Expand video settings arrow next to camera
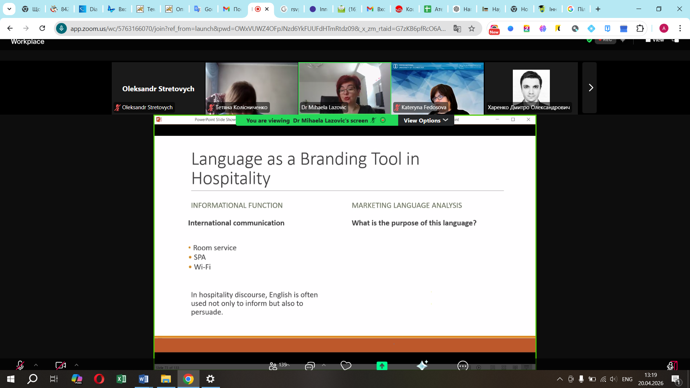690x388 pixels. pyautogui.click(x=77, y=365)
